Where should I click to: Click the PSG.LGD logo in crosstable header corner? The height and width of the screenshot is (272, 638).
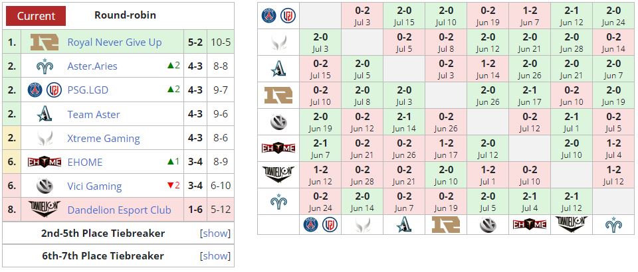[x=278, y=15]
